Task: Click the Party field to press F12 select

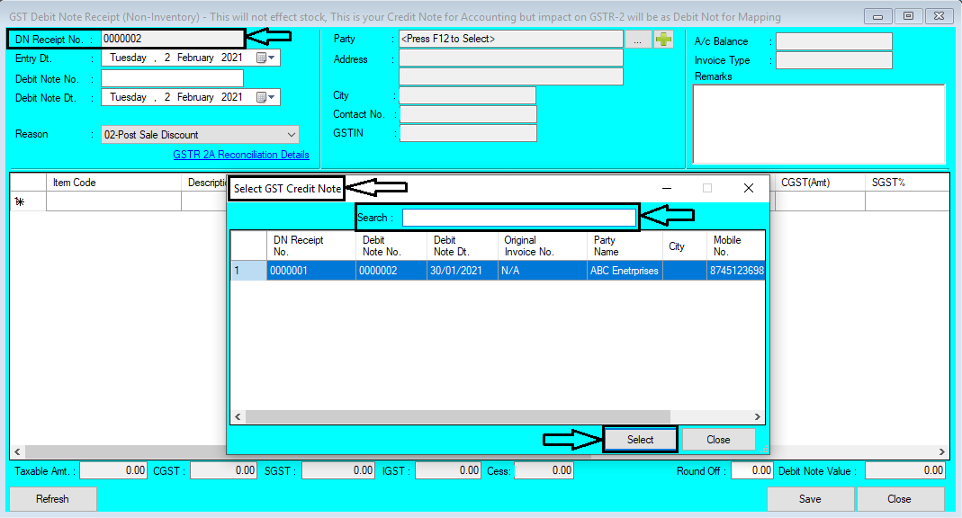Action: click(x=508, y=39)
